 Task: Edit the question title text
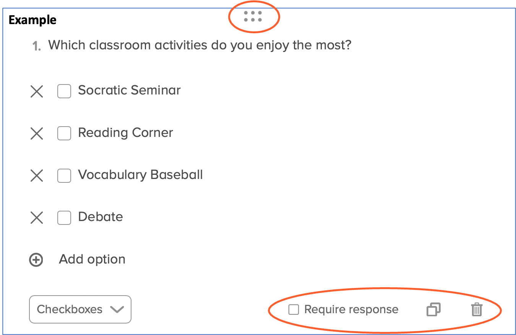(200, 45)
